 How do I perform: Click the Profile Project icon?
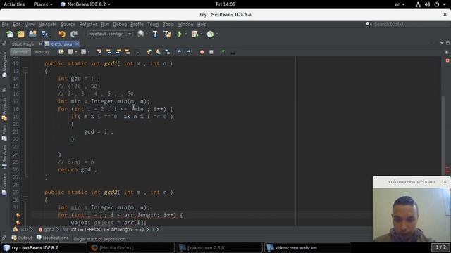[210, 34]
